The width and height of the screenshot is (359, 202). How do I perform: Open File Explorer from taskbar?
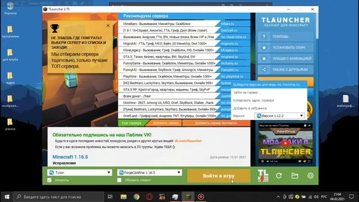click(123, 197)
